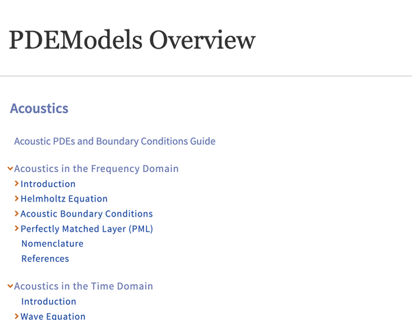Expand the Acoustic Boundary Conditions chevron
The image size is (412, 320).
[16, 214]
